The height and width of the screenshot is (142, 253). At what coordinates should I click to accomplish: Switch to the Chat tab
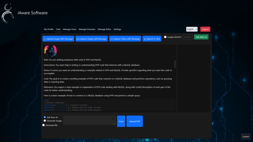(58, 29)
